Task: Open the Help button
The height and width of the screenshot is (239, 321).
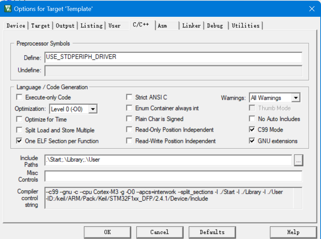Action: point(293,232)
